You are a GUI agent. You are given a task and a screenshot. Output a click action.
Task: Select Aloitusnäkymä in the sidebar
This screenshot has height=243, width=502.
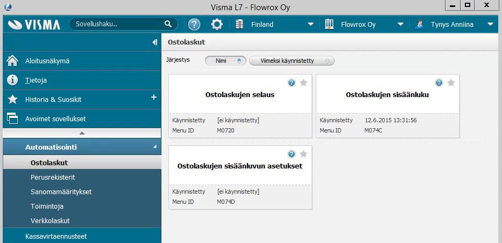(x=82, y=61)
